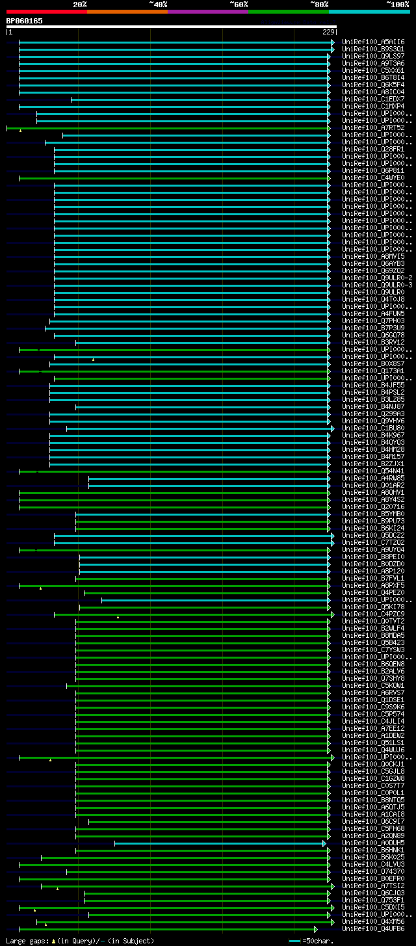Click the UniRef100_B4NJ87 label
416x946 pixels.
(x=373, y=406)
